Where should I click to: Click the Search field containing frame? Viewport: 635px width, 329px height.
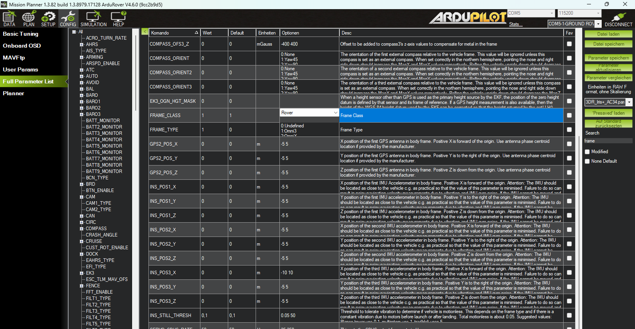pyautogui.click(x=608, y=141)
